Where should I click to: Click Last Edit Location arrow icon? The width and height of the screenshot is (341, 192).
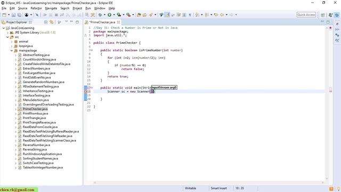(216, 15)
